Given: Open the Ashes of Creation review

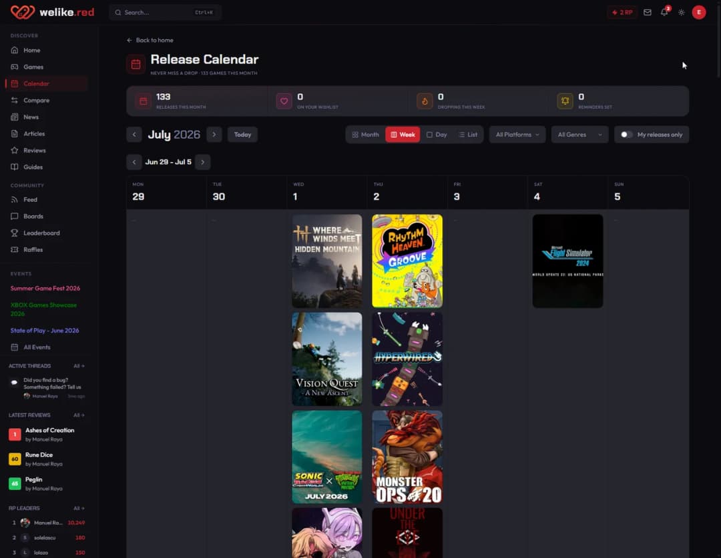Looking at the screenshot, I should click(47, 435).
